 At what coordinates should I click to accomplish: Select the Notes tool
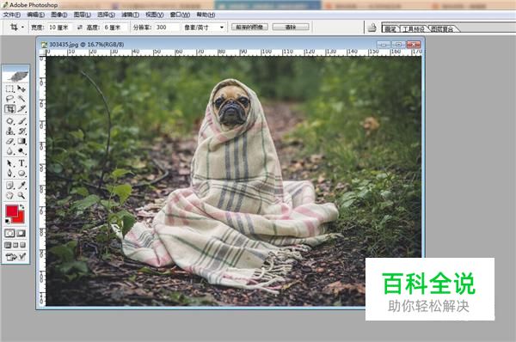[x=9, y=185]
